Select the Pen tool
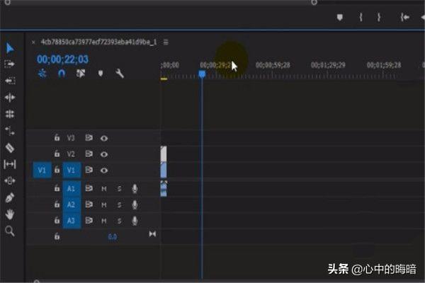This screenshot has height=283, width=425. (10, 197)
